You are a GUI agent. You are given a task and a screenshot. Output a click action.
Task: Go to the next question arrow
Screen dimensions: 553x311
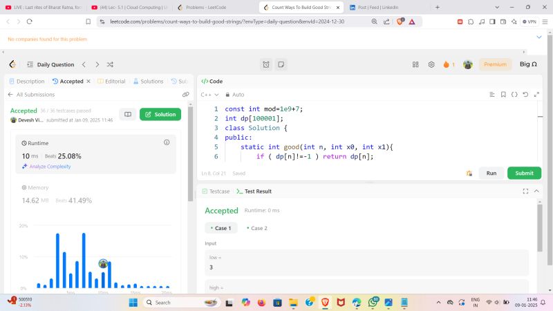click(x=97, y=64)
